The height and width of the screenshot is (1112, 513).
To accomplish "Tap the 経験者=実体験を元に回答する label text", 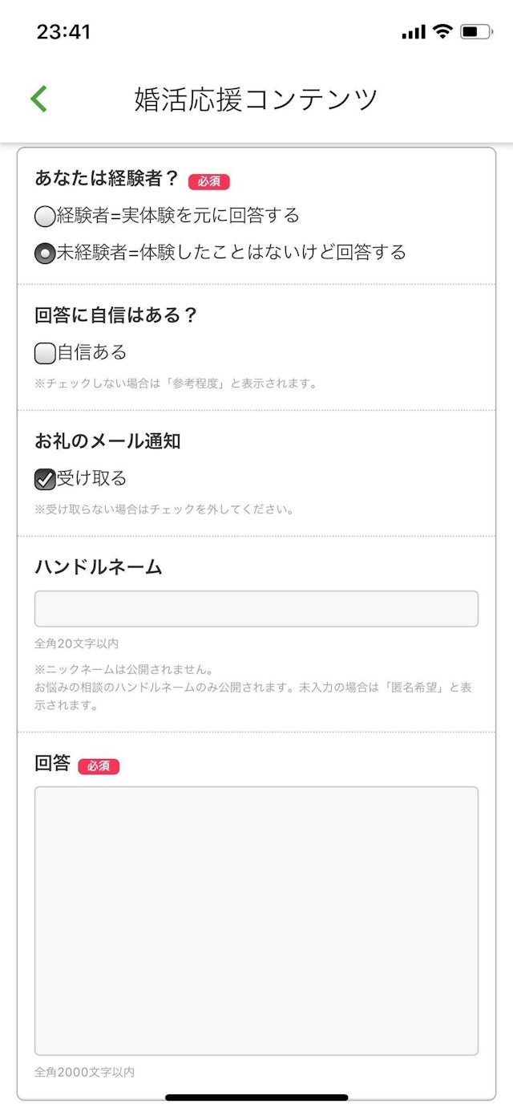I will tap(178, 216).
